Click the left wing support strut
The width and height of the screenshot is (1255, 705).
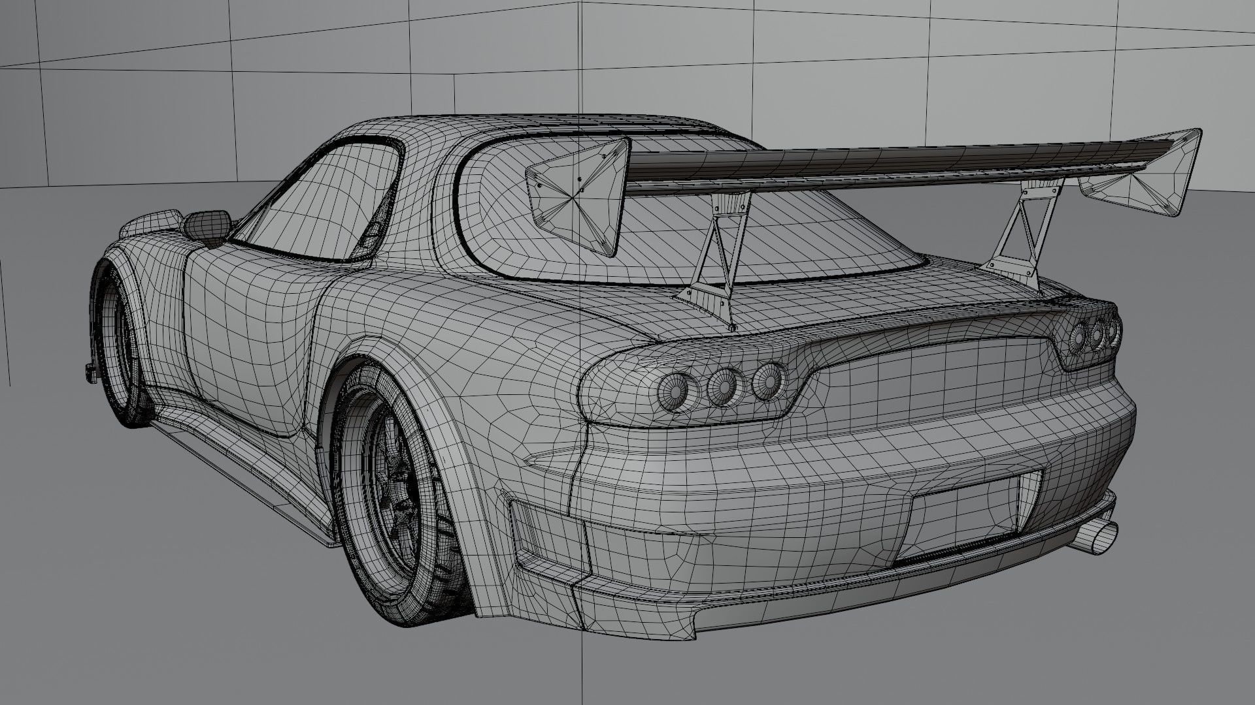pyautogui.click(x=714, y=261)
